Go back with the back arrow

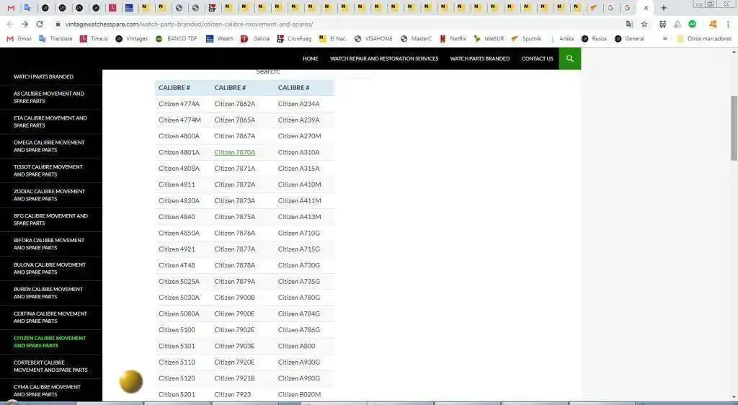[10, 24]
